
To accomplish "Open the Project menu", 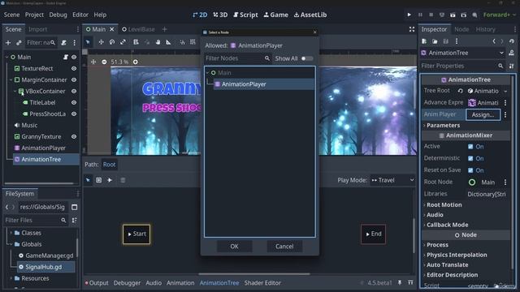I will [34, 15].
